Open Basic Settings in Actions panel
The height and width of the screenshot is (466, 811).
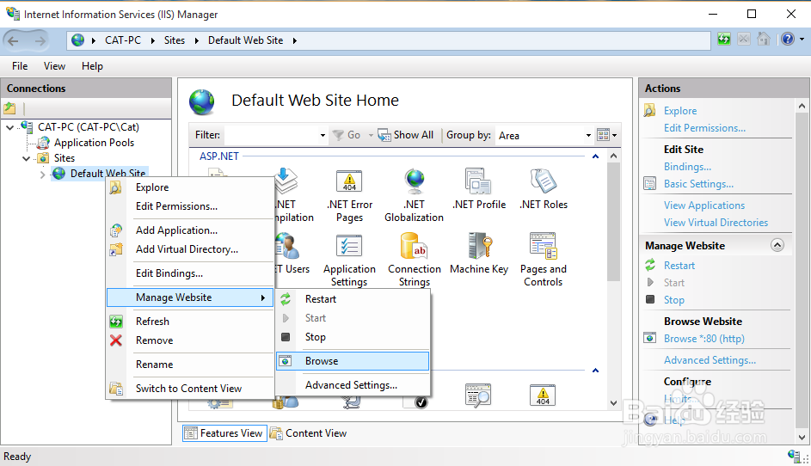click(698, 184)
